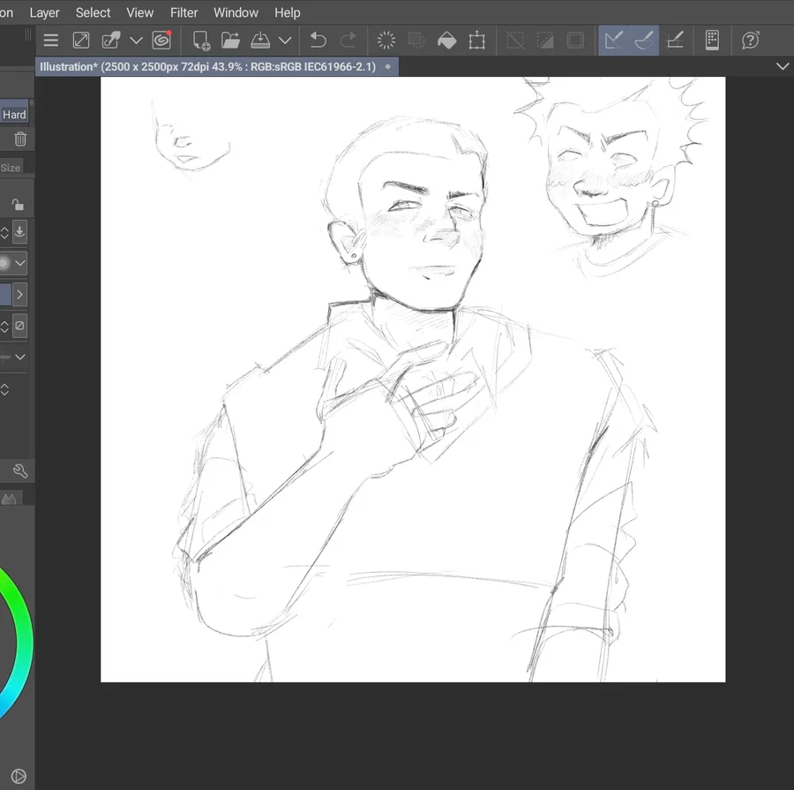
Task: Click the Deselect icon
Action: pyautogui.click(x=515, y=40)
